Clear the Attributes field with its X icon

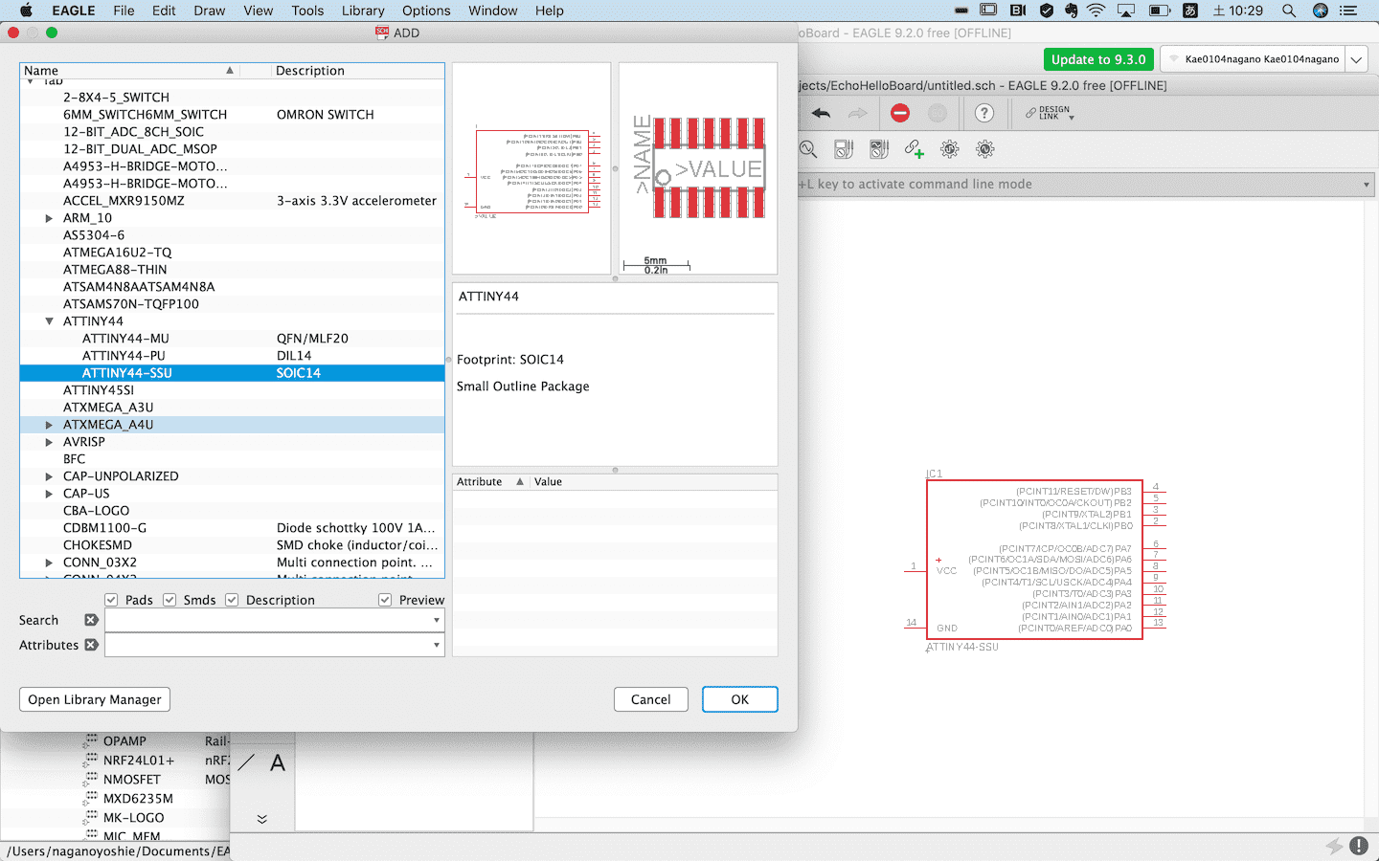(x=91, y=645)
